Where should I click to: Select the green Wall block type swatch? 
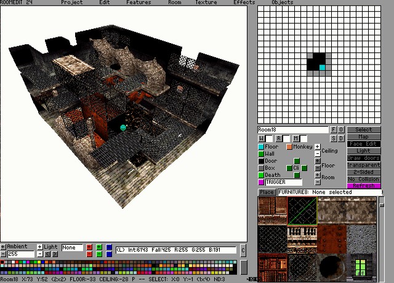[x=260, y=154]
